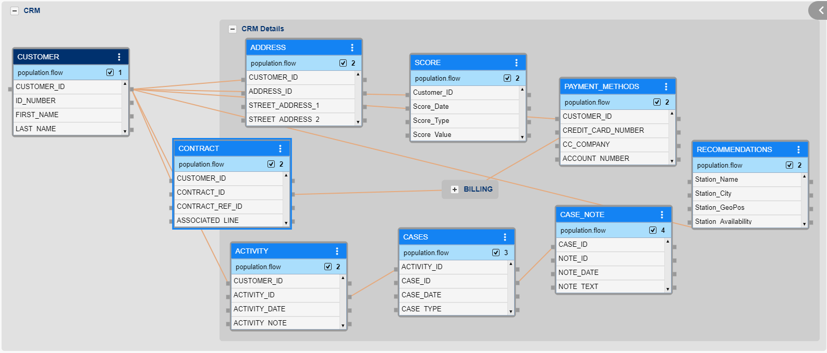Click the CONTRACT_REF_ID field in CONTRACT
The width and height of the screenshot is (827, 353).
tap(210, 206)
